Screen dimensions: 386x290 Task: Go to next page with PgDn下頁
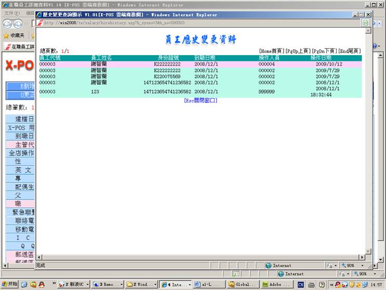324,51
